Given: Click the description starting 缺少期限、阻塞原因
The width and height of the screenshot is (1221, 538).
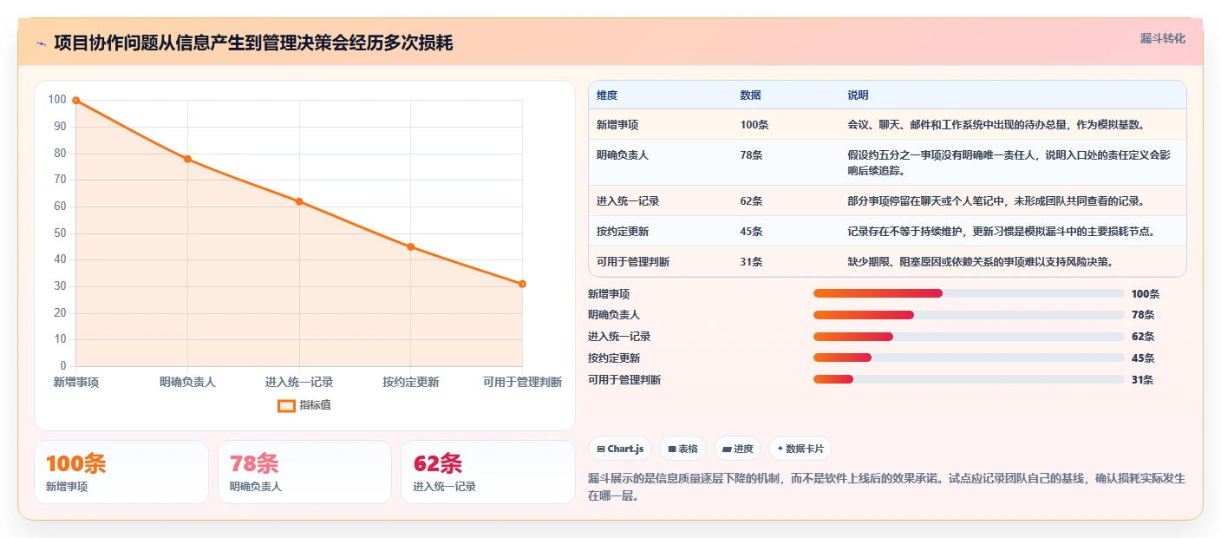Looking at the screenshot, I should (x=980, y=262).
